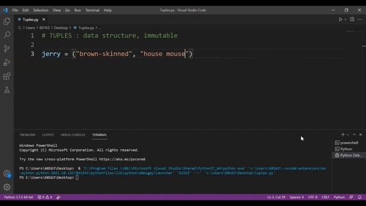Select the Python terminal instance
Viewport: 366px width, 206px height.
click(349, 149)
